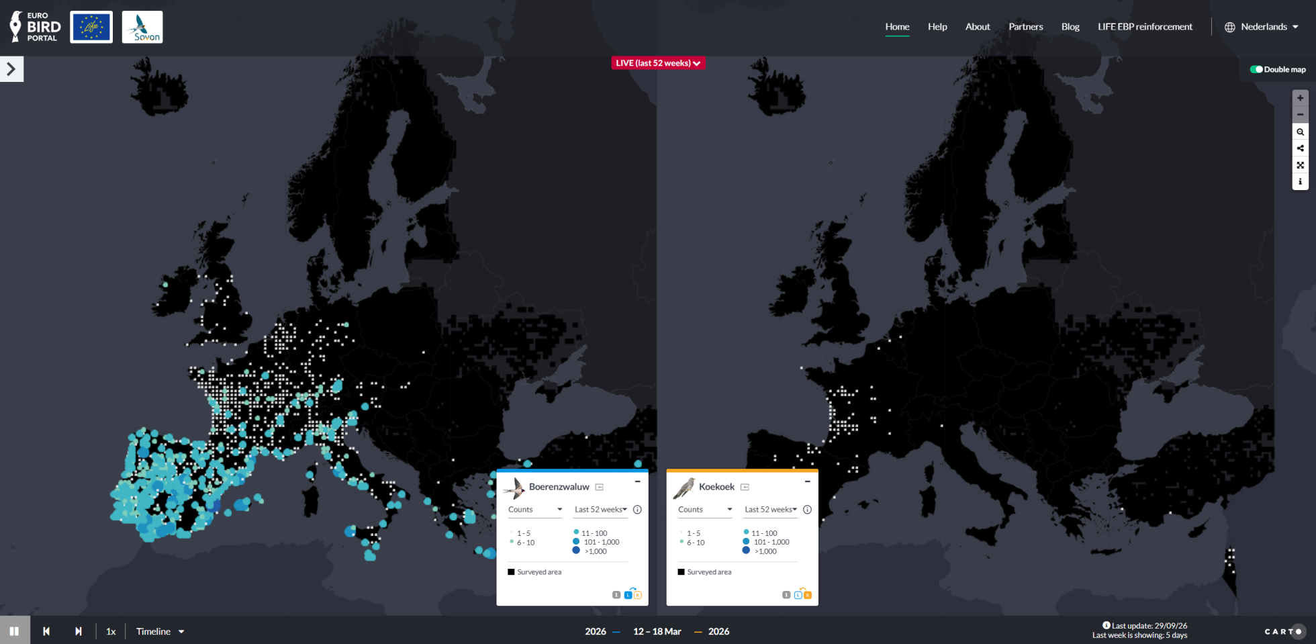Open the EuroBirdPortal logo home link
1316x644 pixels.
[x=35, y=27]
